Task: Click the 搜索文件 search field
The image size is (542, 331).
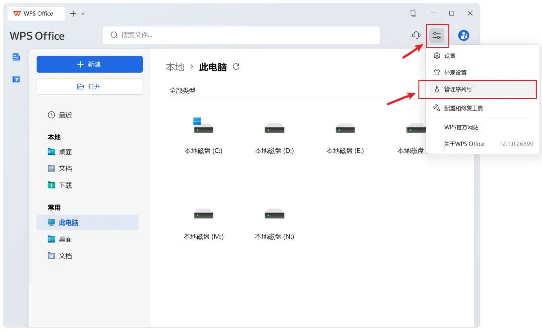Action: click(241, 35)
